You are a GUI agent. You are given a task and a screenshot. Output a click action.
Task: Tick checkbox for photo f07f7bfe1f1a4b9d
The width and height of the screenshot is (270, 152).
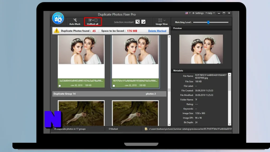114,86
